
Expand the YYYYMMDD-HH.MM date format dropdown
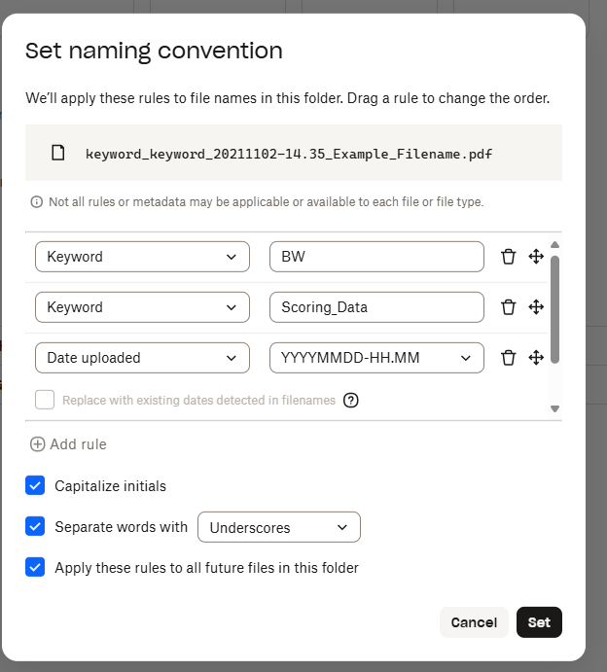[x=376, y=358]
